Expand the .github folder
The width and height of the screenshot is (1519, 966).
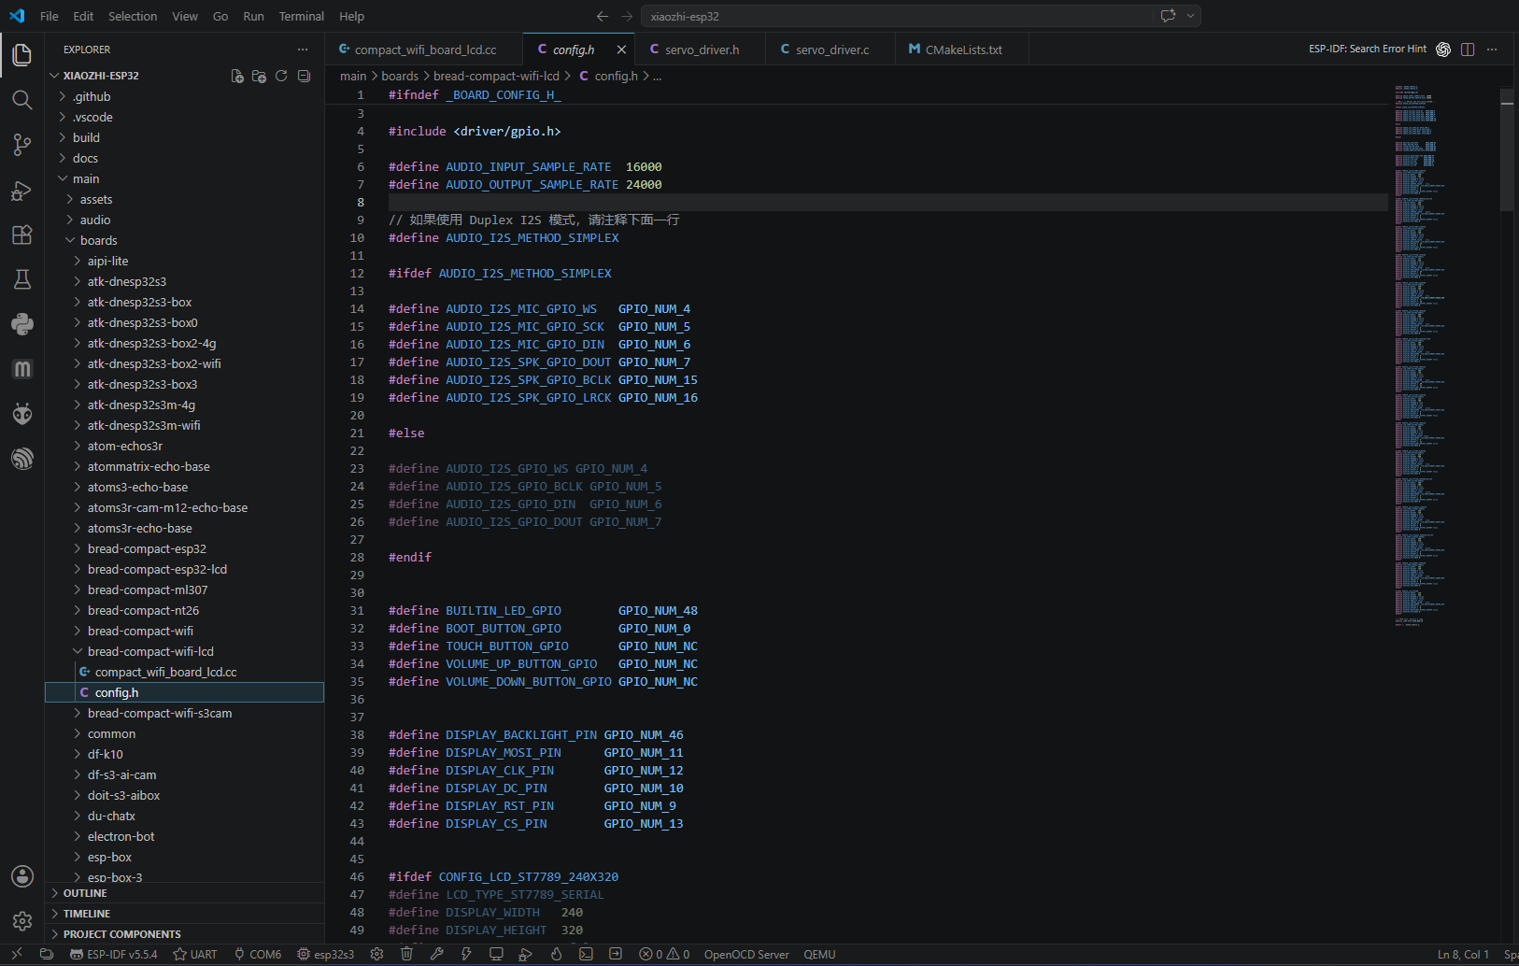[92, 96]
